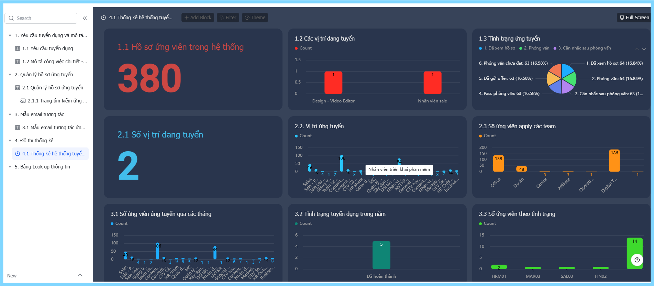Collapse '2. Quản lý hồ sơ ứng tuyển' group

pyautogui.click(x=10, y=75)
